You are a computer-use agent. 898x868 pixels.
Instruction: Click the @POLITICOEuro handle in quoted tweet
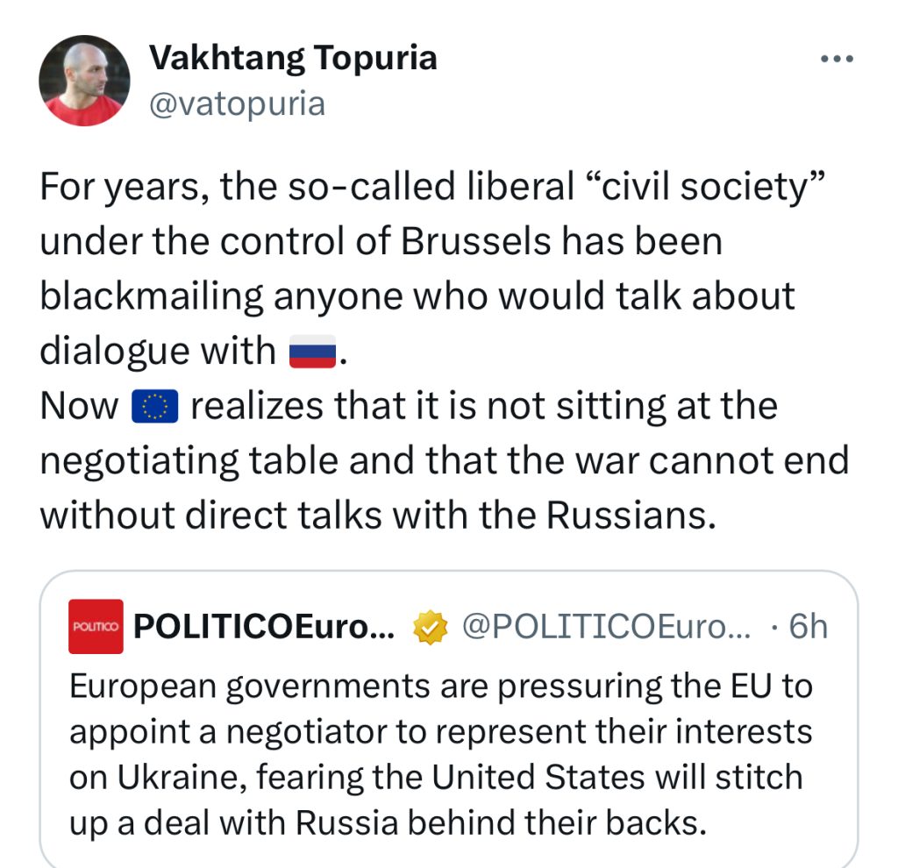pyautogui.click(x=606, y=627)
